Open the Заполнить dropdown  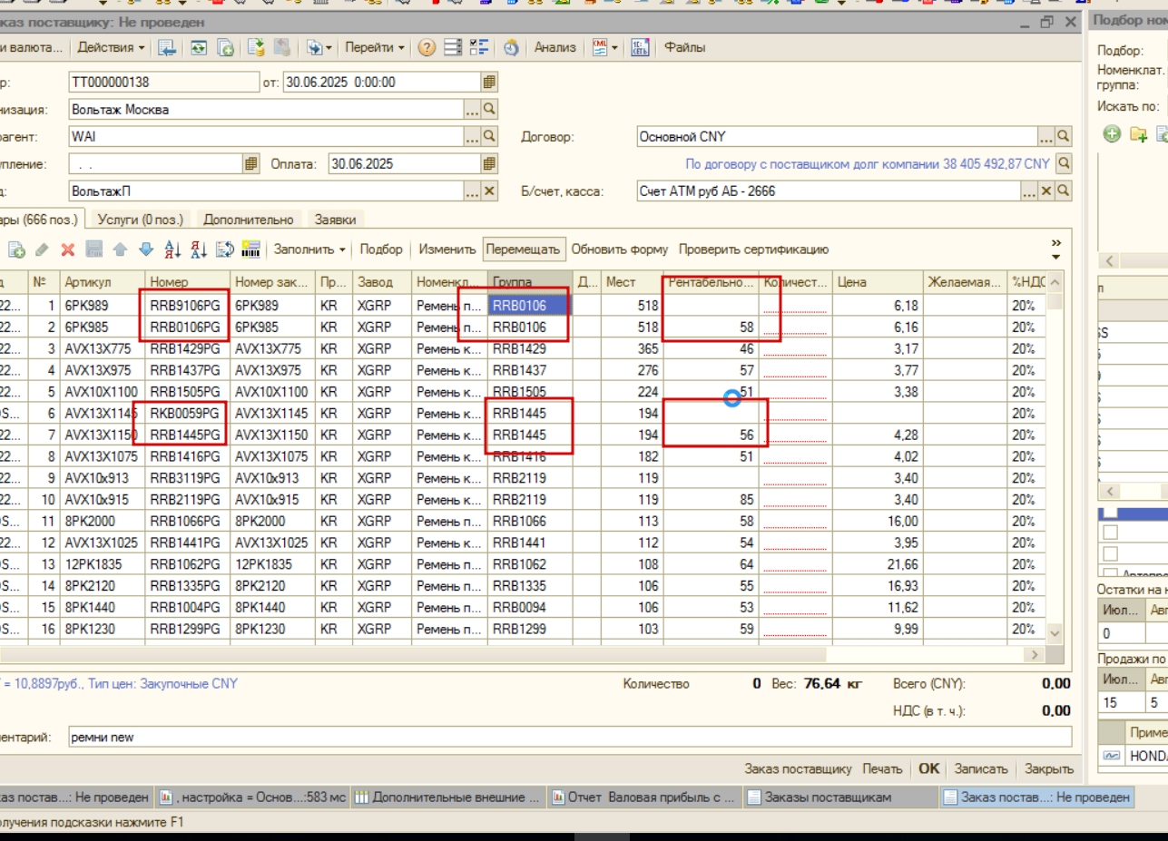click(309, 249)
